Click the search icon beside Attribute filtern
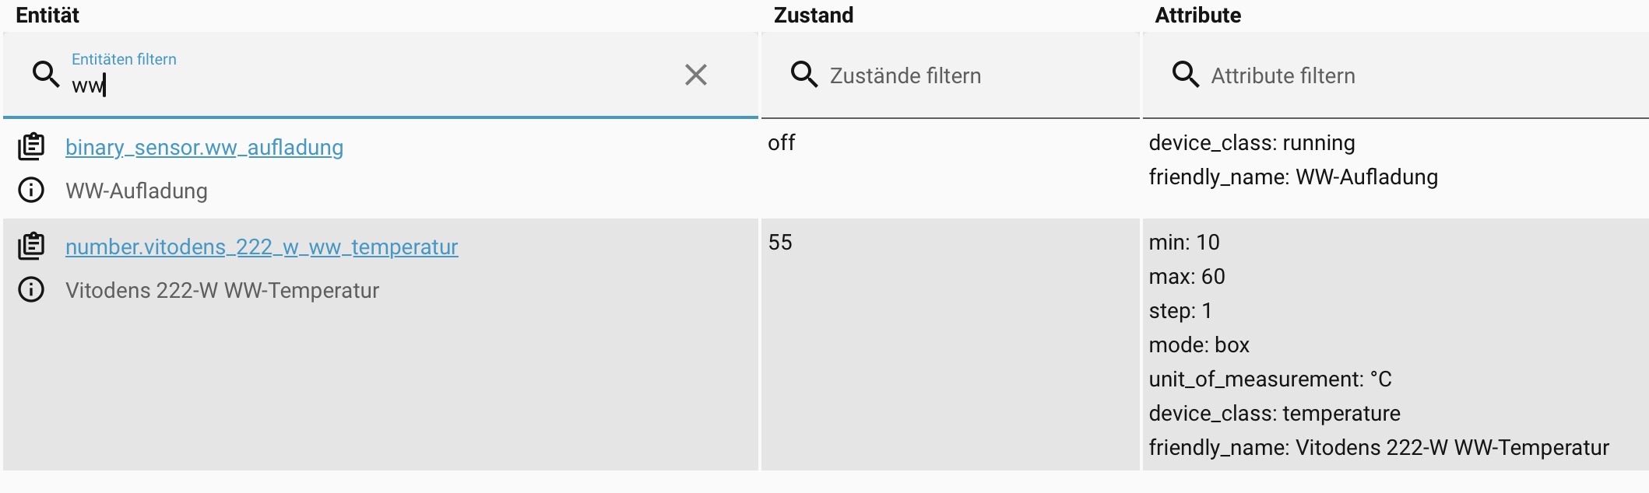 (x=1185, y=75)
